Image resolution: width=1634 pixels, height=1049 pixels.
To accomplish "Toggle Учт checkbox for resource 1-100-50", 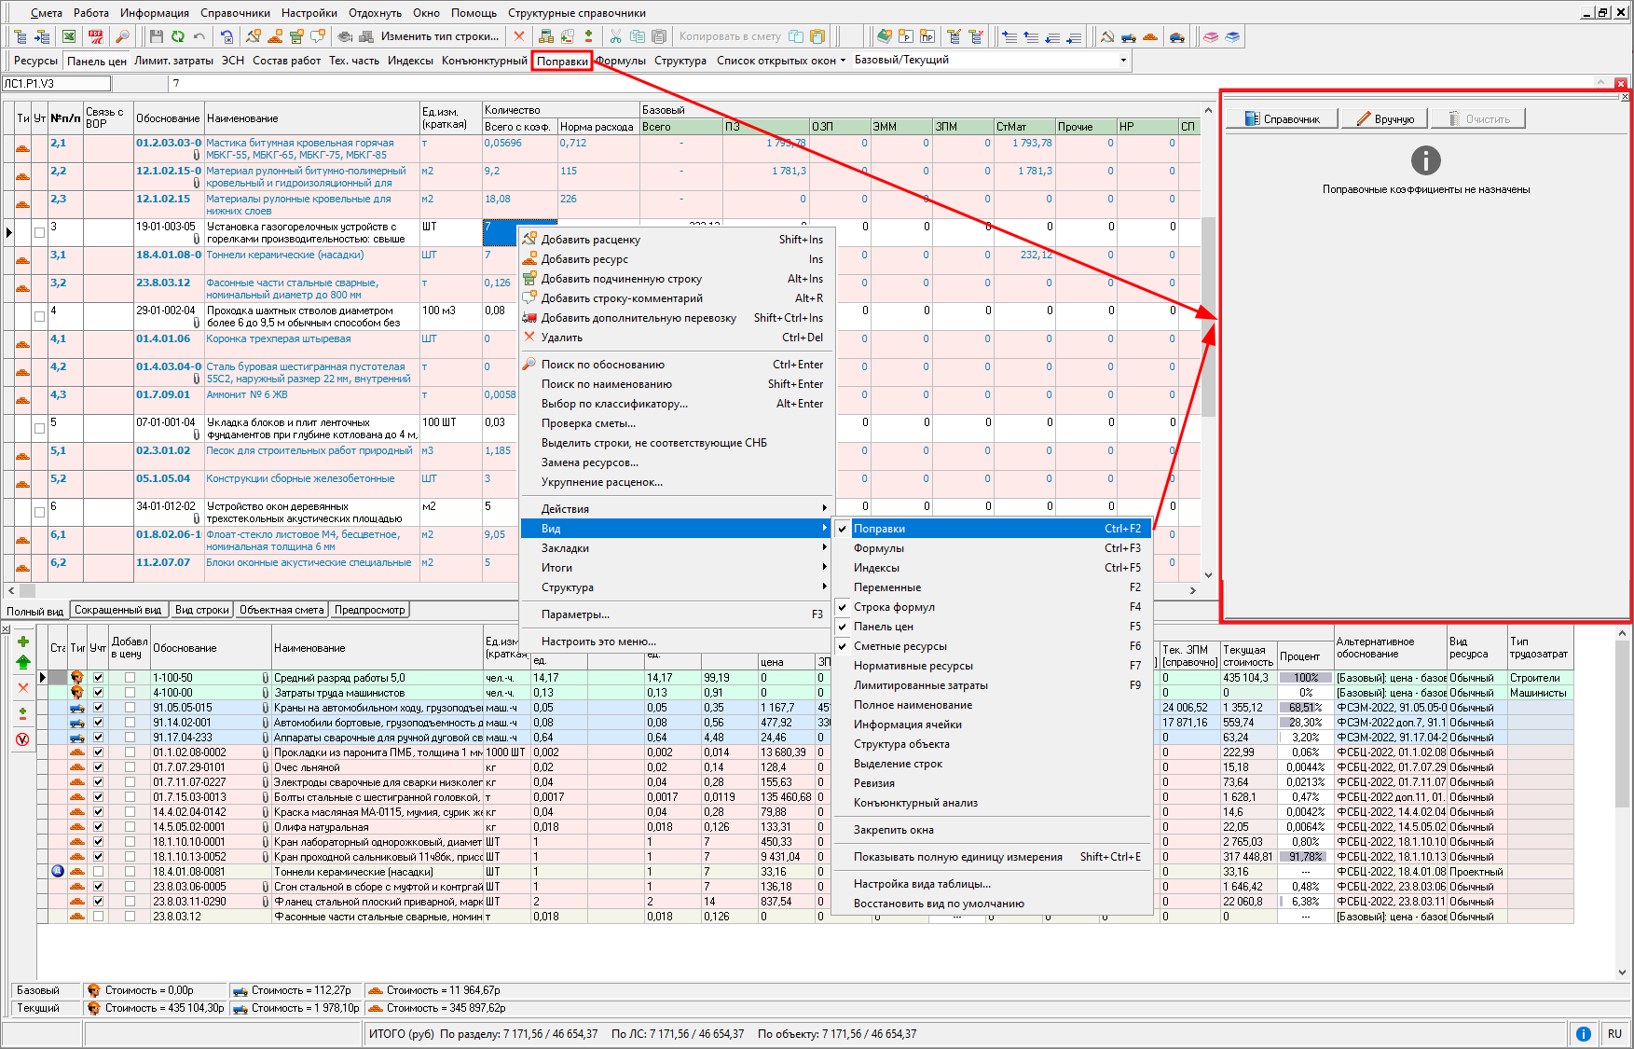I will coord(98,678).
